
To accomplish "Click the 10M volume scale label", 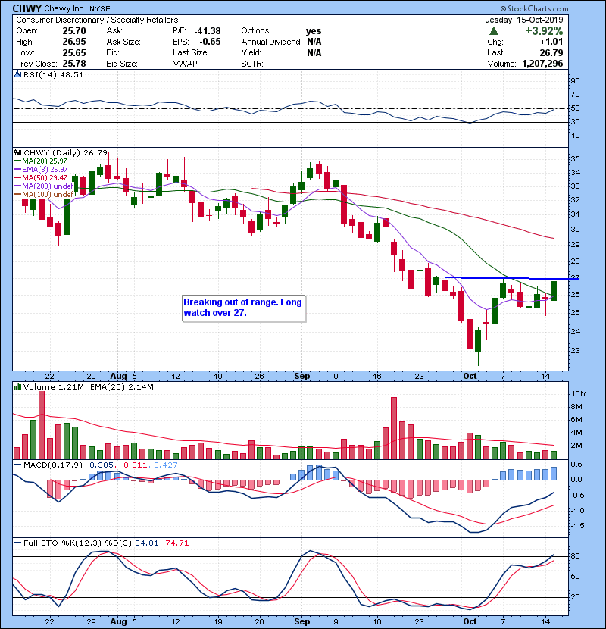I will (579, 394).
